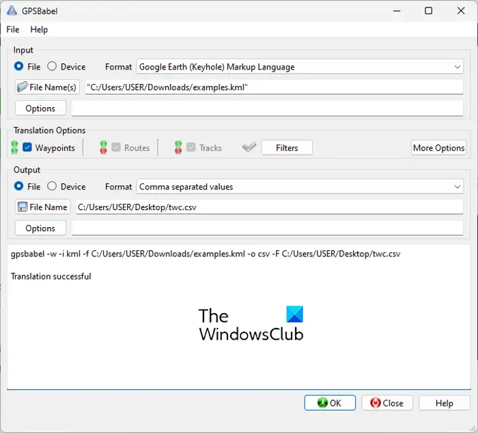Select Device radio button in Output section

[x=52, y=186]
